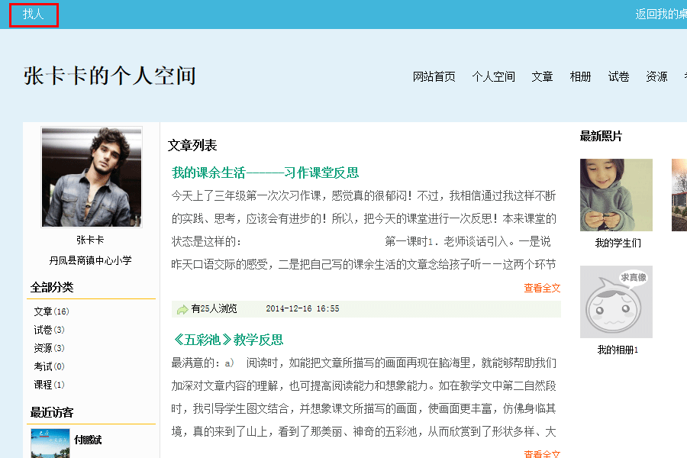
Task: Select 考试(0) category in sidebar
Action: tap(49, 366)
